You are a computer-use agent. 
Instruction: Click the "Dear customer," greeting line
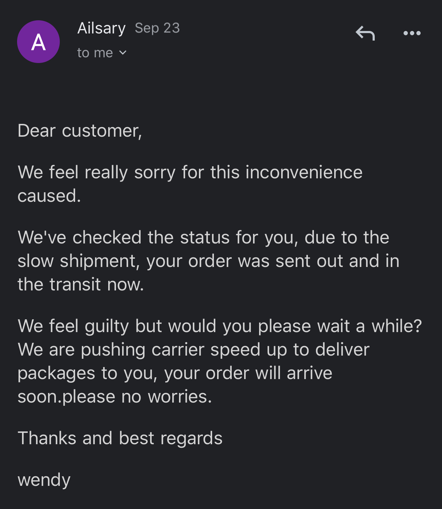pos(80,131)
